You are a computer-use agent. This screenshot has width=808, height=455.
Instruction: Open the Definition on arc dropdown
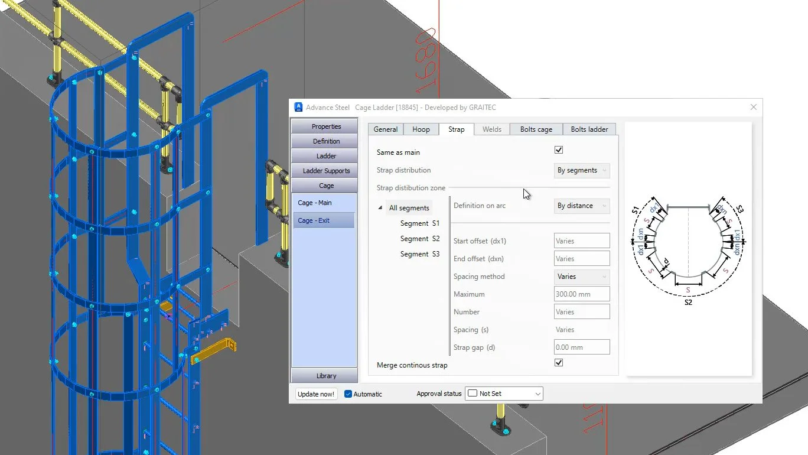[582, 206]
